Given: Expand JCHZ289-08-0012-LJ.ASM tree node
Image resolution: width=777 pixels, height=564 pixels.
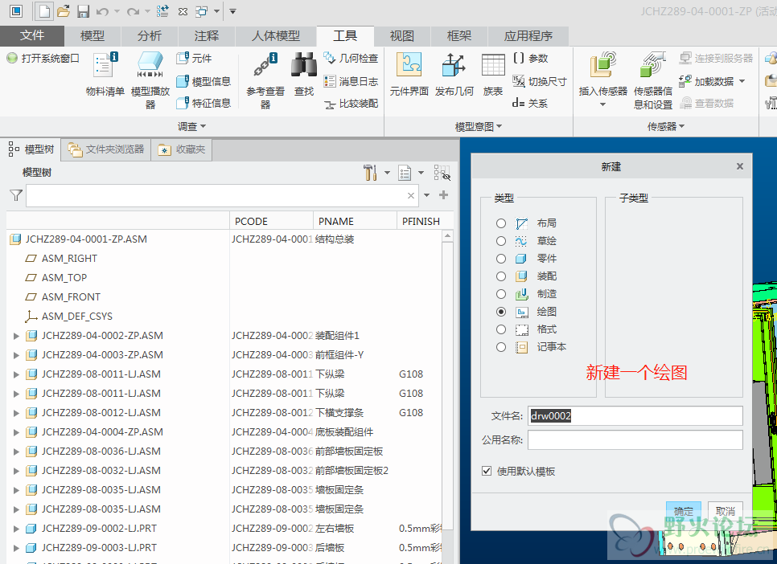Looking at the screenshot, I should [16, 413].
